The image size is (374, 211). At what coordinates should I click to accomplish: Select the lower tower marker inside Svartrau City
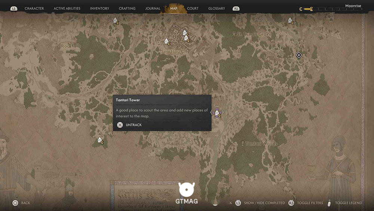(x=187, y=39)
